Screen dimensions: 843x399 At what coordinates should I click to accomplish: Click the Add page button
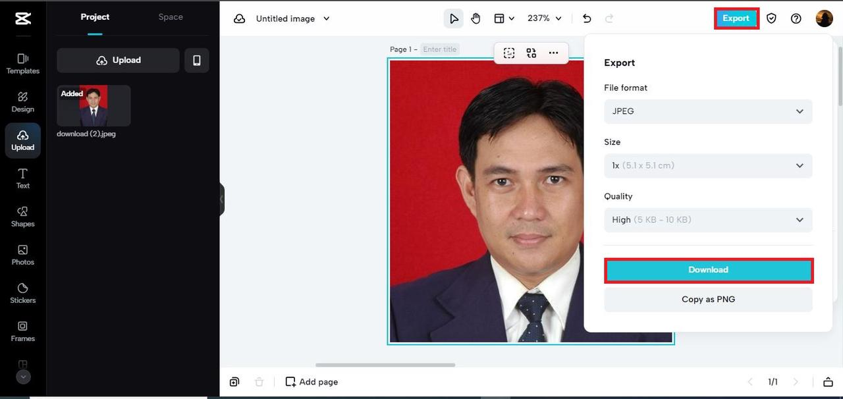(x=312, y=382)
